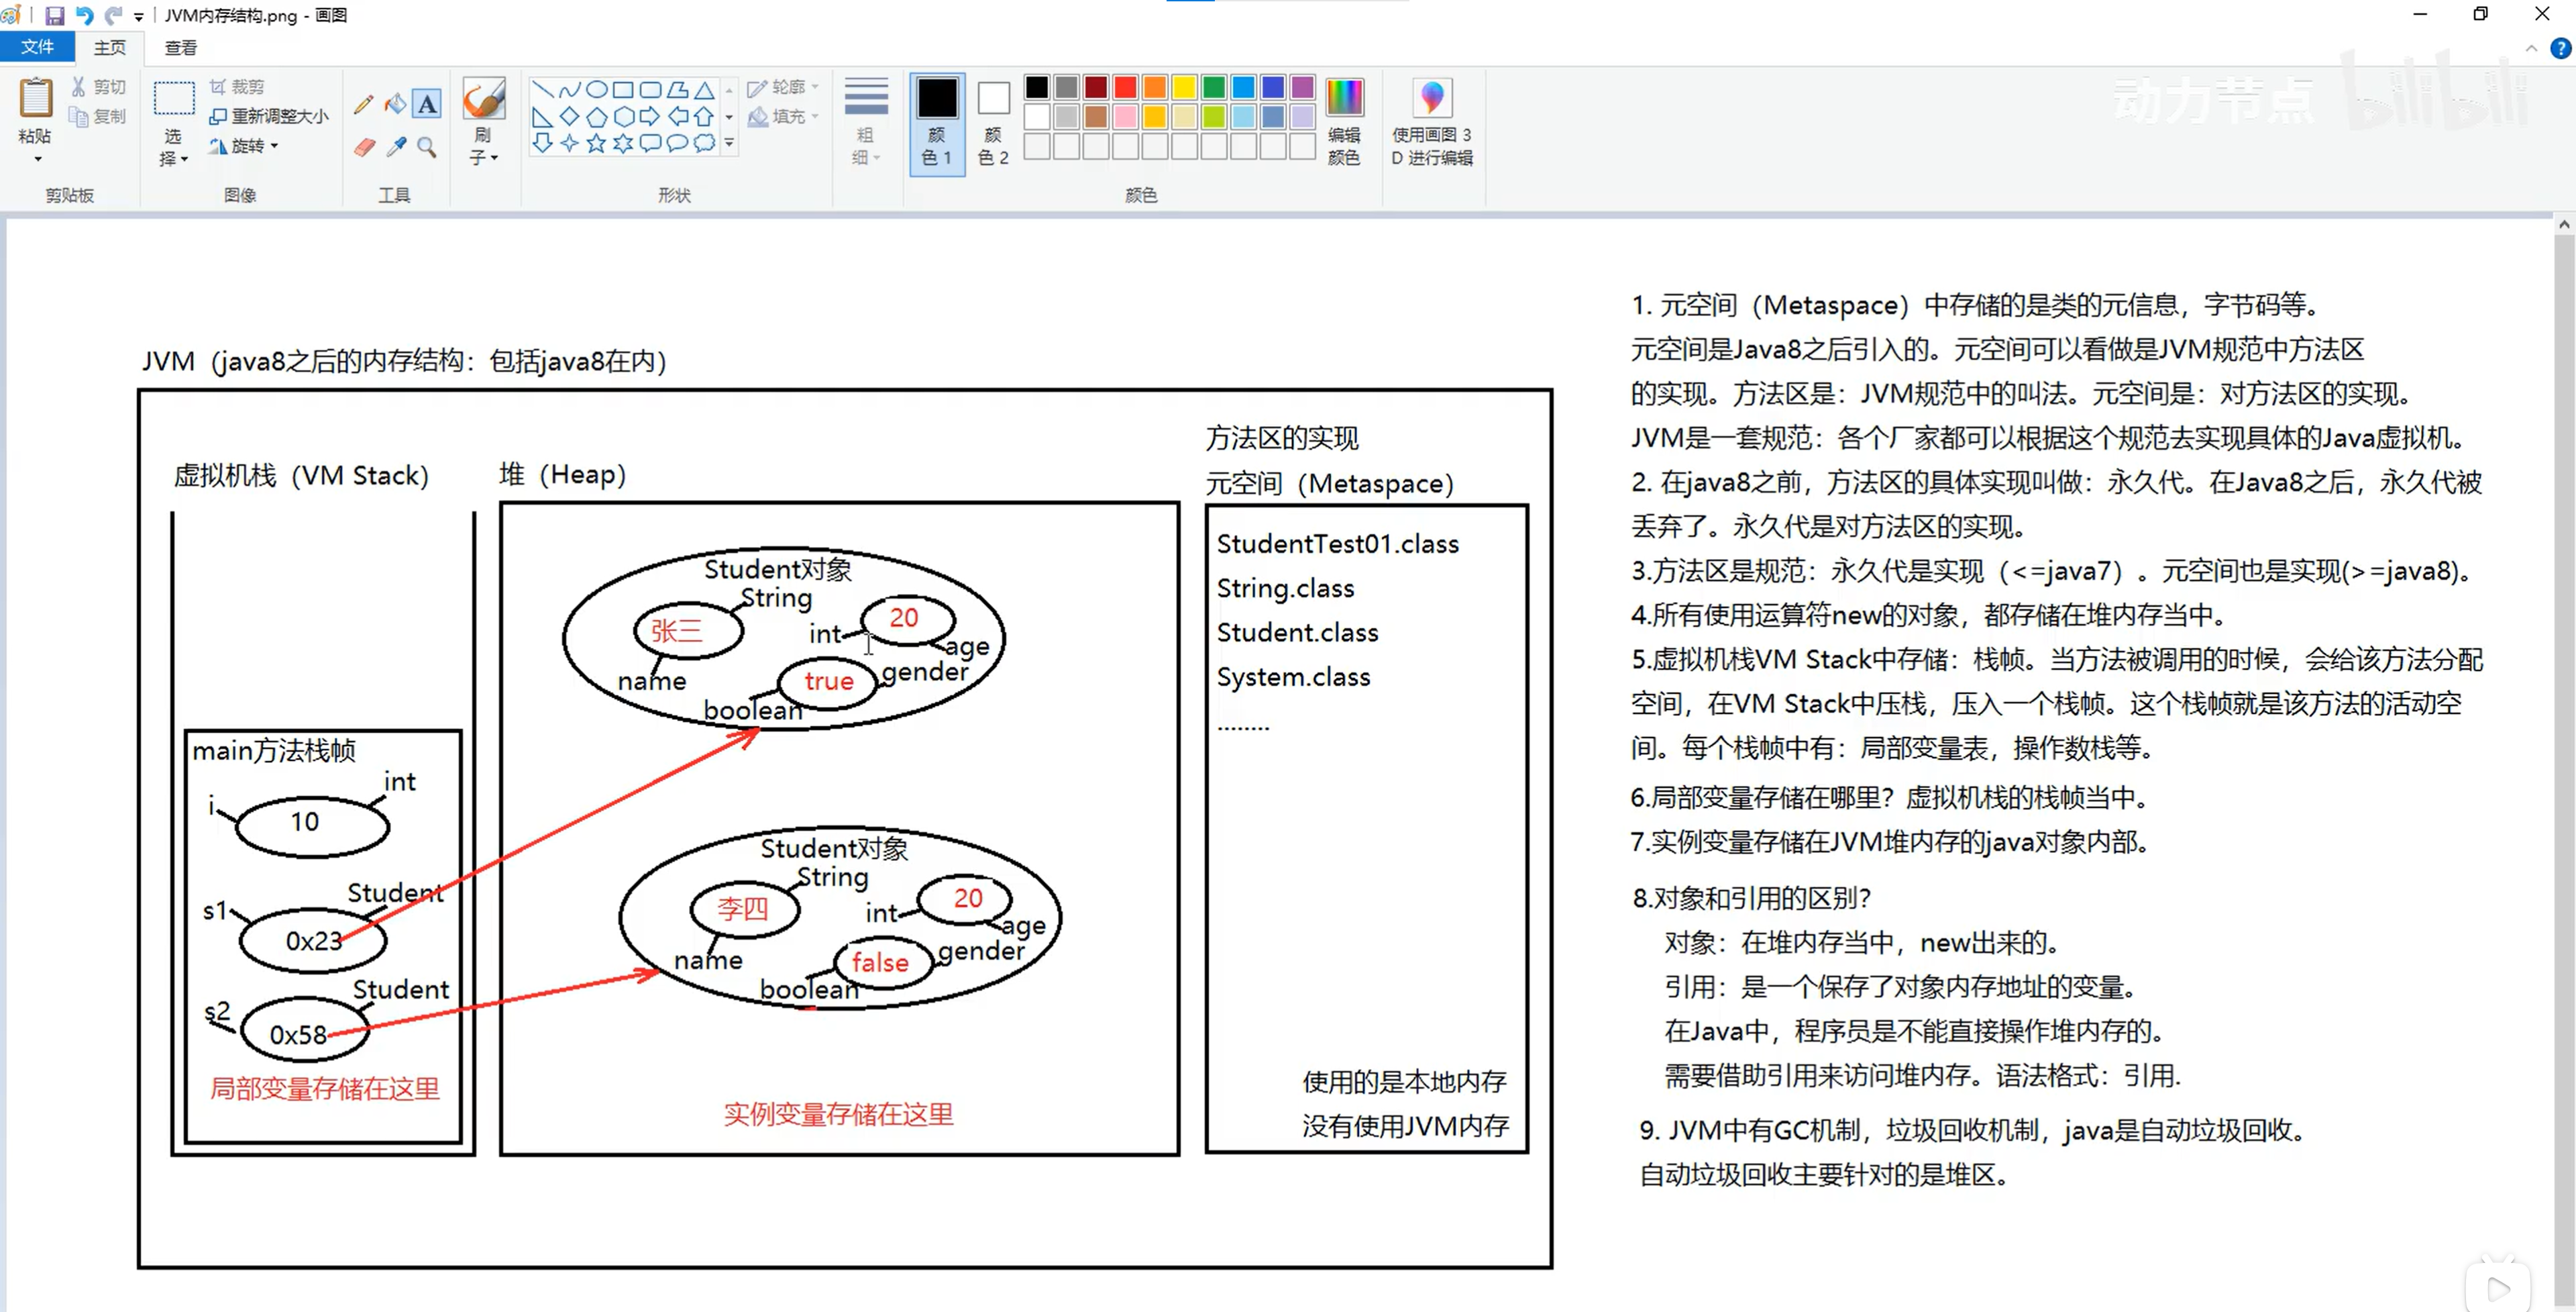
Task: Choose the cloud callout shape
Action: point(704,143)
